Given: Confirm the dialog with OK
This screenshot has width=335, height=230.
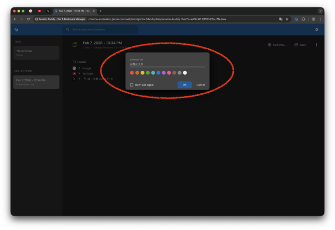Looking at the screenshot, I should coord(184,85).
